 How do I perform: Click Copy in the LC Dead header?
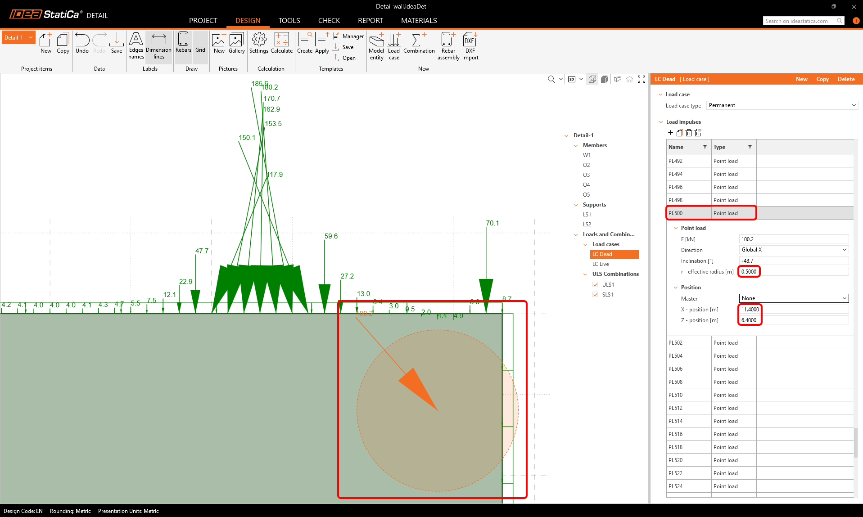click(822, 79)
